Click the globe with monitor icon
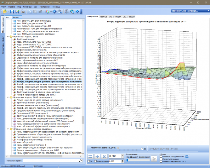This screenshot has height=168, width=210. tap(72, 12)
